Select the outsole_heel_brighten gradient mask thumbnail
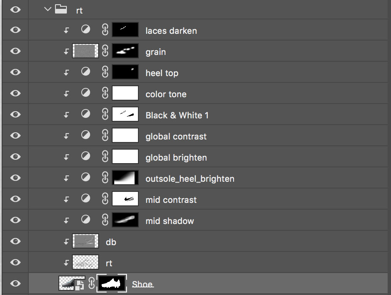This screenshot has height=295, width=391. click(125, 178)
